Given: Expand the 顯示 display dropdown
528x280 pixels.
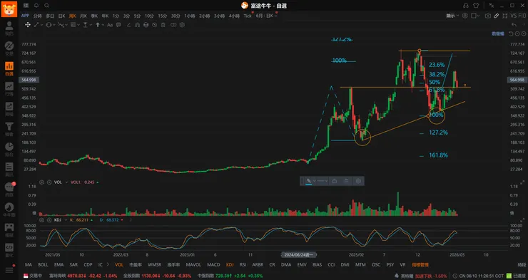Looking at the screenshot, I should pyautogui.click(x=452, y=16).
